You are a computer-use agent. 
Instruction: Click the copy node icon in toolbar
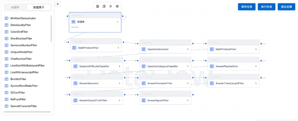(x=104, y=6)
